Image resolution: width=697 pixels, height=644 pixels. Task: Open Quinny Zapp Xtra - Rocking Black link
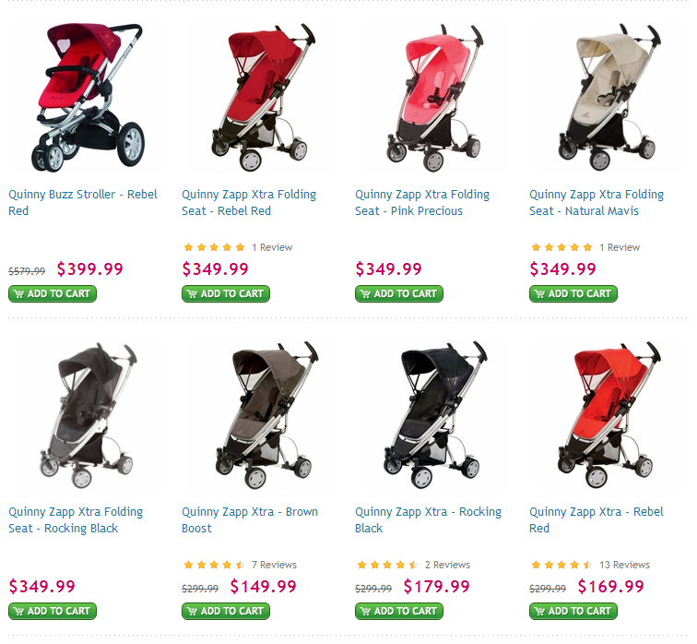click(428, 520)
